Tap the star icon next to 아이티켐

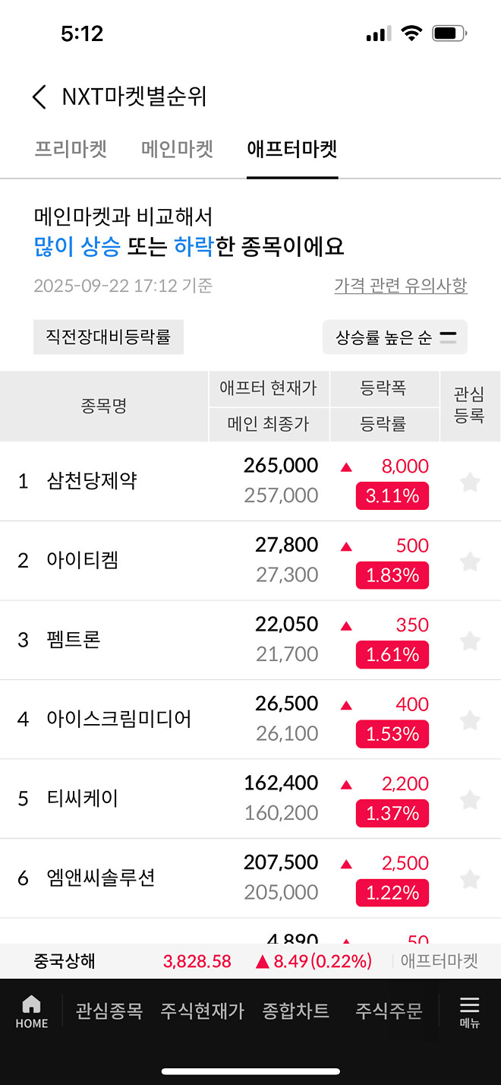click(x=470, y=561)
